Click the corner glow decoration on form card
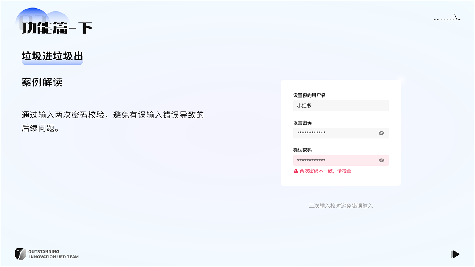This screenshot has width=475, height=267. pos(400,80)
